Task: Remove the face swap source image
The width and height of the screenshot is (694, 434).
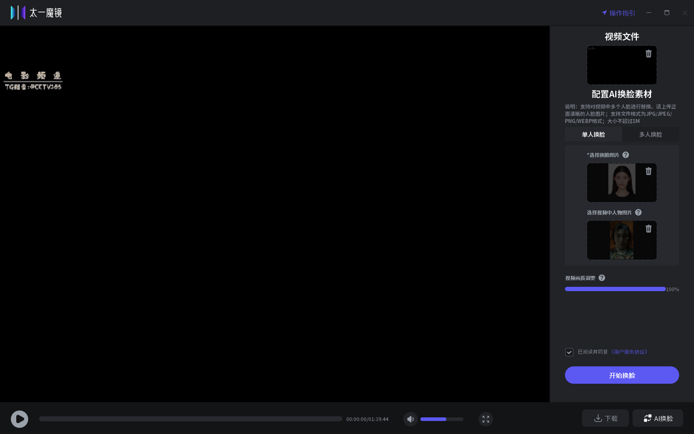Action: point(648,171)
